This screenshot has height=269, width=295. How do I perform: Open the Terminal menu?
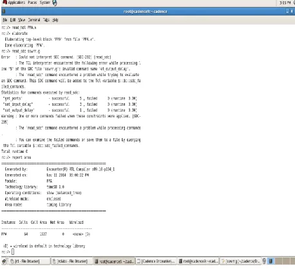click(x=34, y=20)
